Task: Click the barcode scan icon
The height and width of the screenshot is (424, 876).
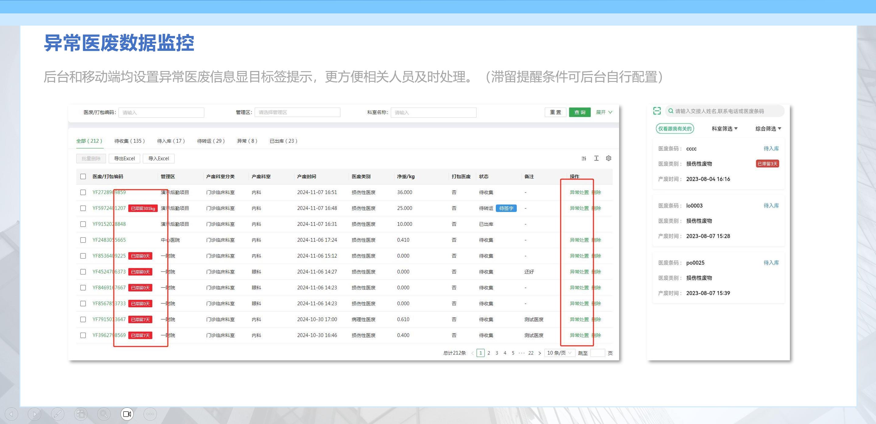Action: click(x=657, y=111)
